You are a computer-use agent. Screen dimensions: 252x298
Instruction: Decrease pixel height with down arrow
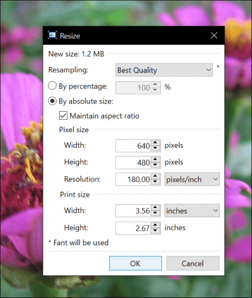coord(155,165)
